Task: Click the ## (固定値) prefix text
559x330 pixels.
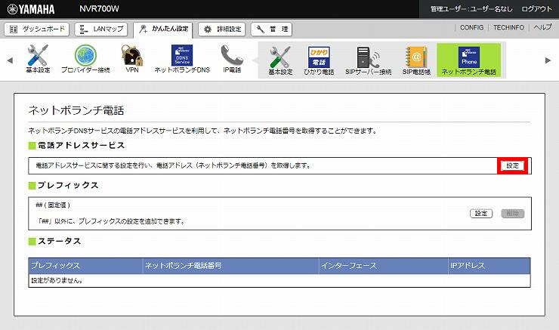Action: (53, 205)
